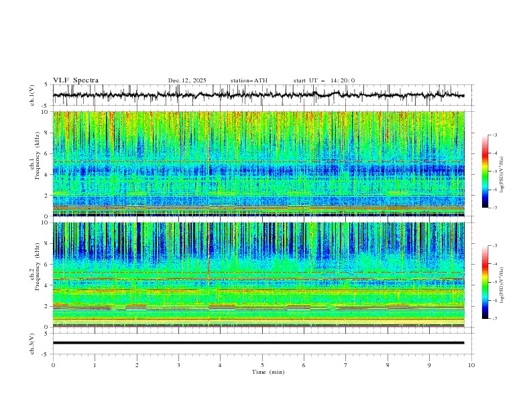Click the "5" tick label on the time axis

[262, 365]
